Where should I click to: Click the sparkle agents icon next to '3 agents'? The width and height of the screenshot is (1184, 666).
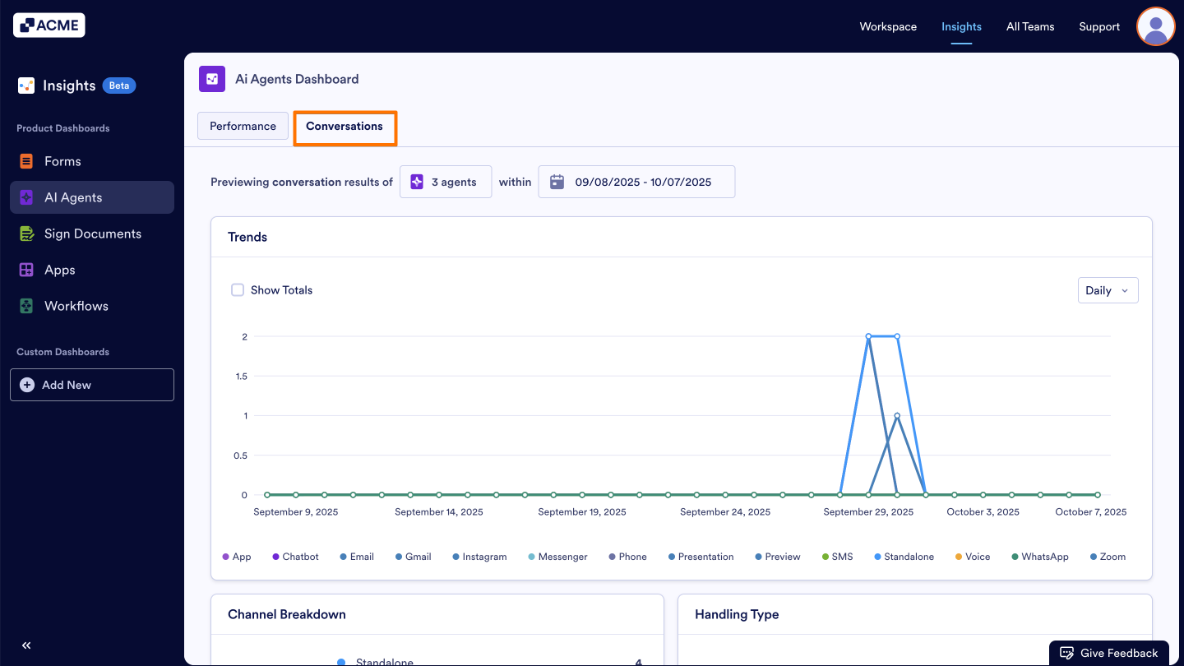point(417,181)
